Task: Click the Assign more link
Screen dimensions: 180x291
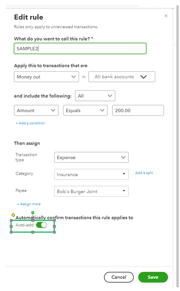Action: tap(29, 204)
